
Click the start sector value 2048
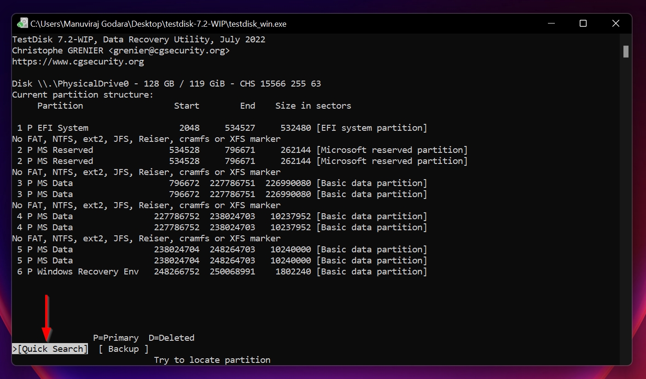[x=189, y=128]
